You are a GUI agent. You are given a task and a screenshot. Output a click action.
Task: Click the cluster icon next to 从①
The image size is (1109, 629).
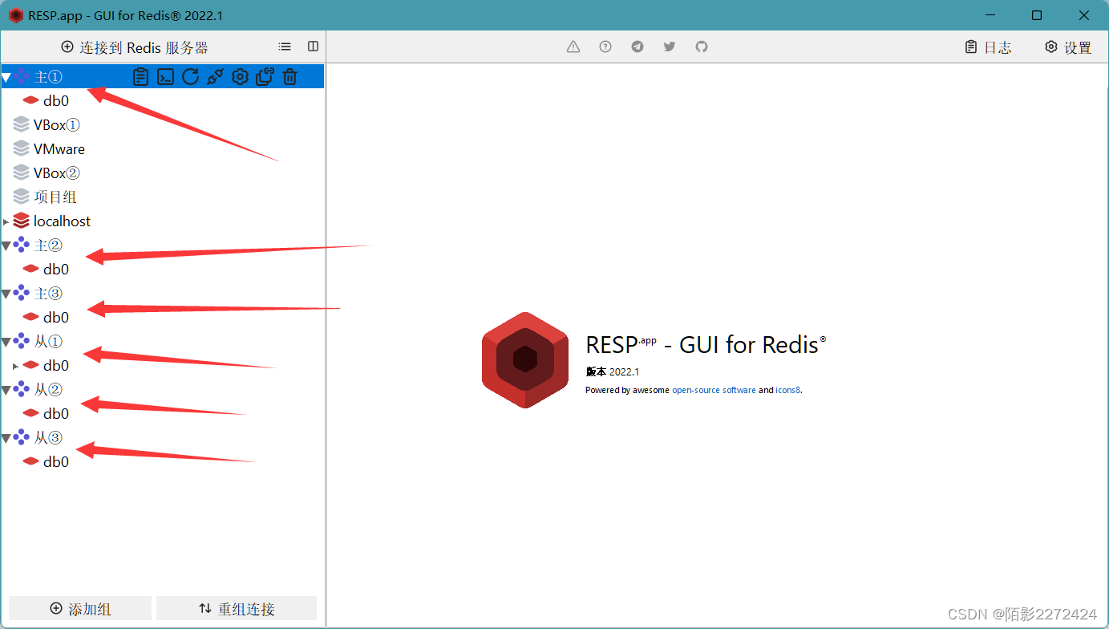pos(22,341)
